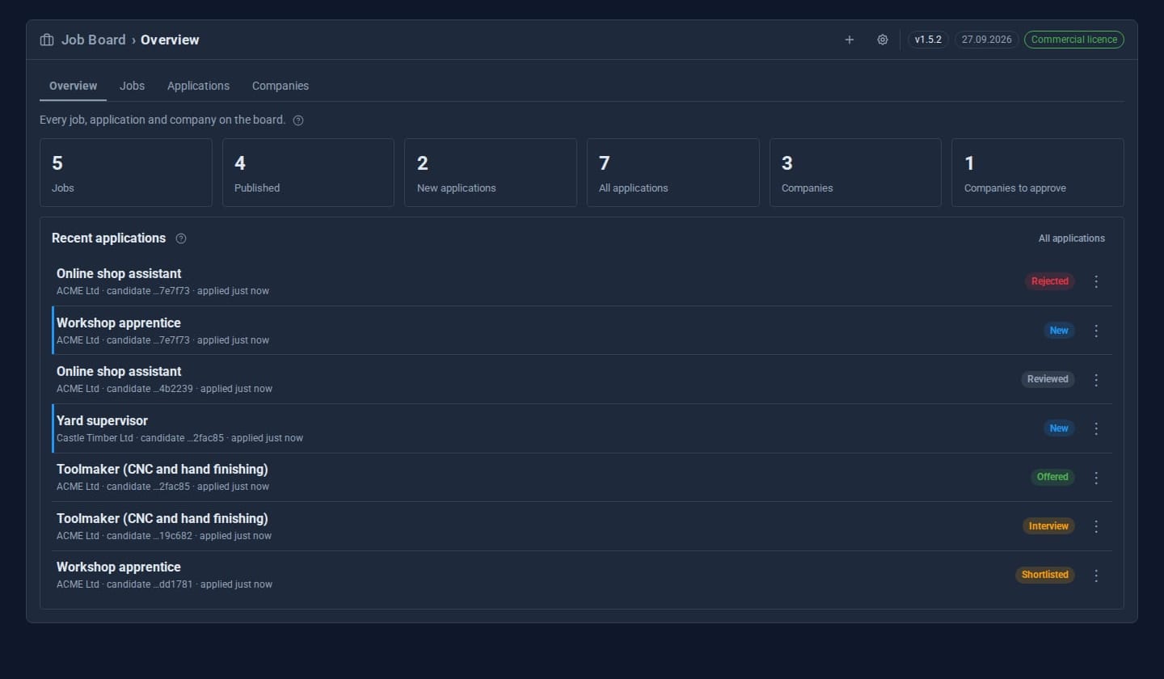Click Castle Timber Ltd candidate details text
Screen dimensions: 1164x679
click(x=179, y=438)
